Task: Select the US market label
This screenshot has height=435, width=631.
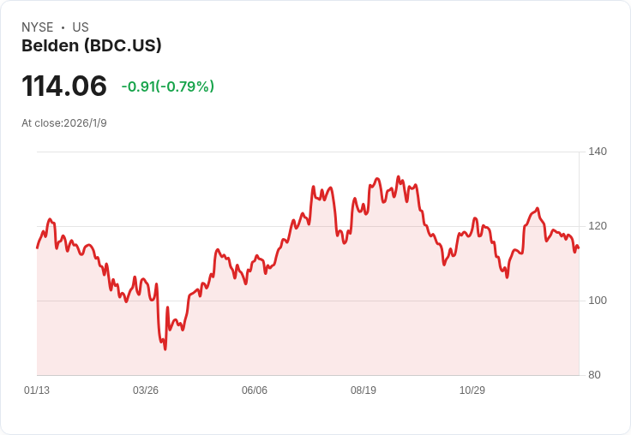Action: 81,27
